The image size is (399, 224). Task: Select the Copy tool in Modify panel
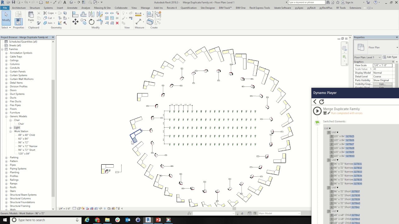coord(84,21)
